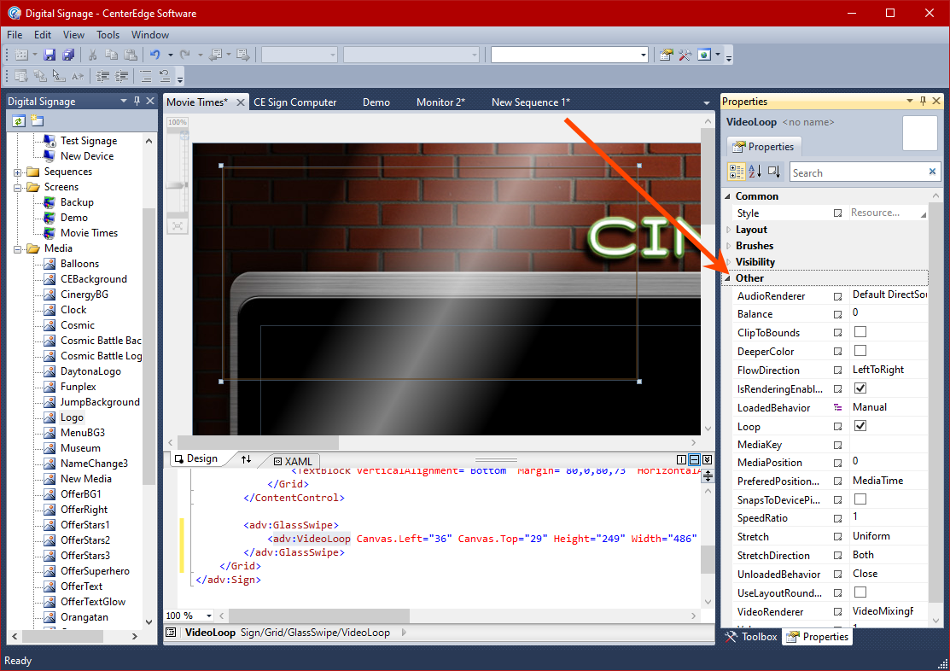The width and height of the screenshot is (950, 671).
Task: Uncheck the IsRenderingEnabled checkbox
Action: coord(860,388)
